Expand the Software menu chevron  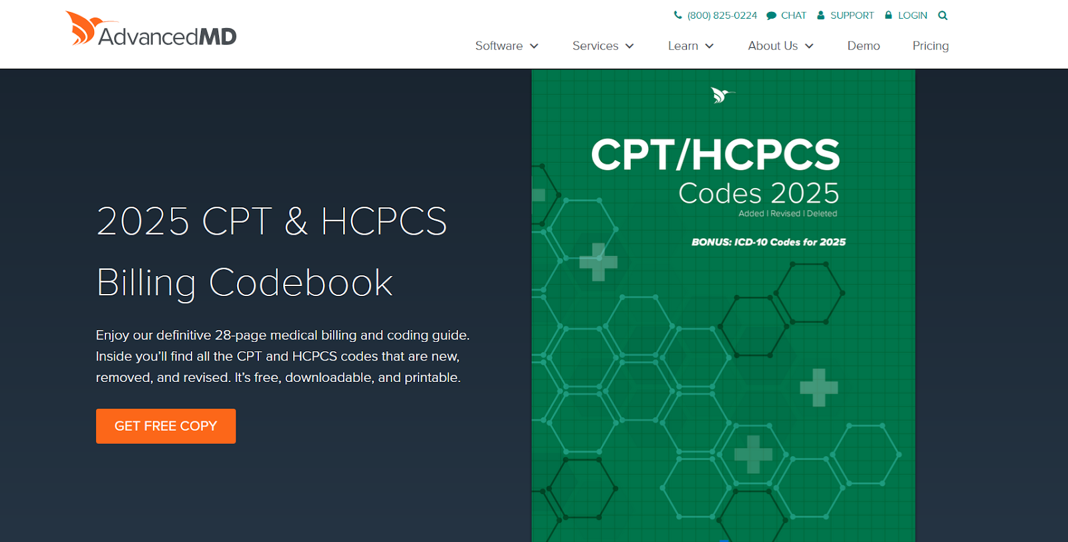(x=534, y=46)
